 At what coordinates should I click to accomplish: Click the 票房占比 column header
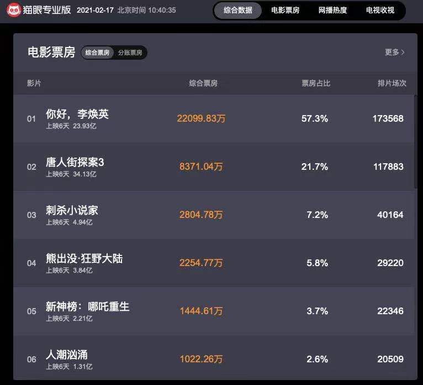coord(316,84)
